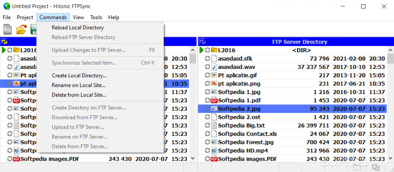Click the Open Project folder toolbar icon
The image size is (394, 172).
coord(21,29)
